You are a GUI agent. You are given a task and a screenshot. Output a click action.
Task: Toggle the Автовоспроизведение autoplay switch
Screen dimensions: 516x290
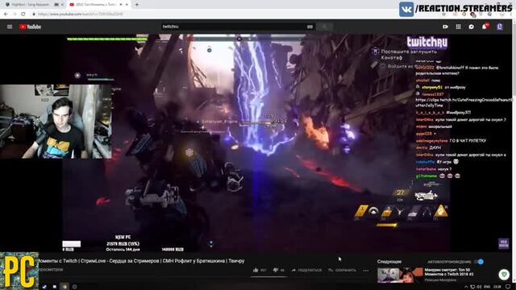479,262
